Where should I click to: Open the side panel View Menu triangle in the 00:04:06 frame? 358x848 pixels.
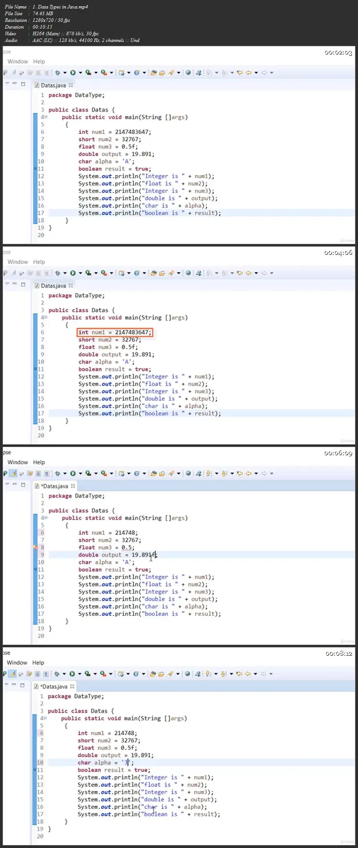point(7,284)
